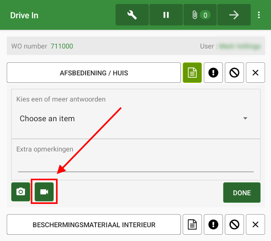The width and height of the screenshot is (271, 241).
Task: Click the wrench tool icon in header
Action: coord(132,15)
